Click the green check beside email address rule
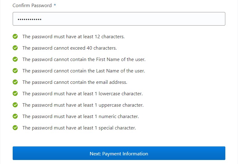Image resolution: width=238 pixels, height=164 pixels. 15,82
